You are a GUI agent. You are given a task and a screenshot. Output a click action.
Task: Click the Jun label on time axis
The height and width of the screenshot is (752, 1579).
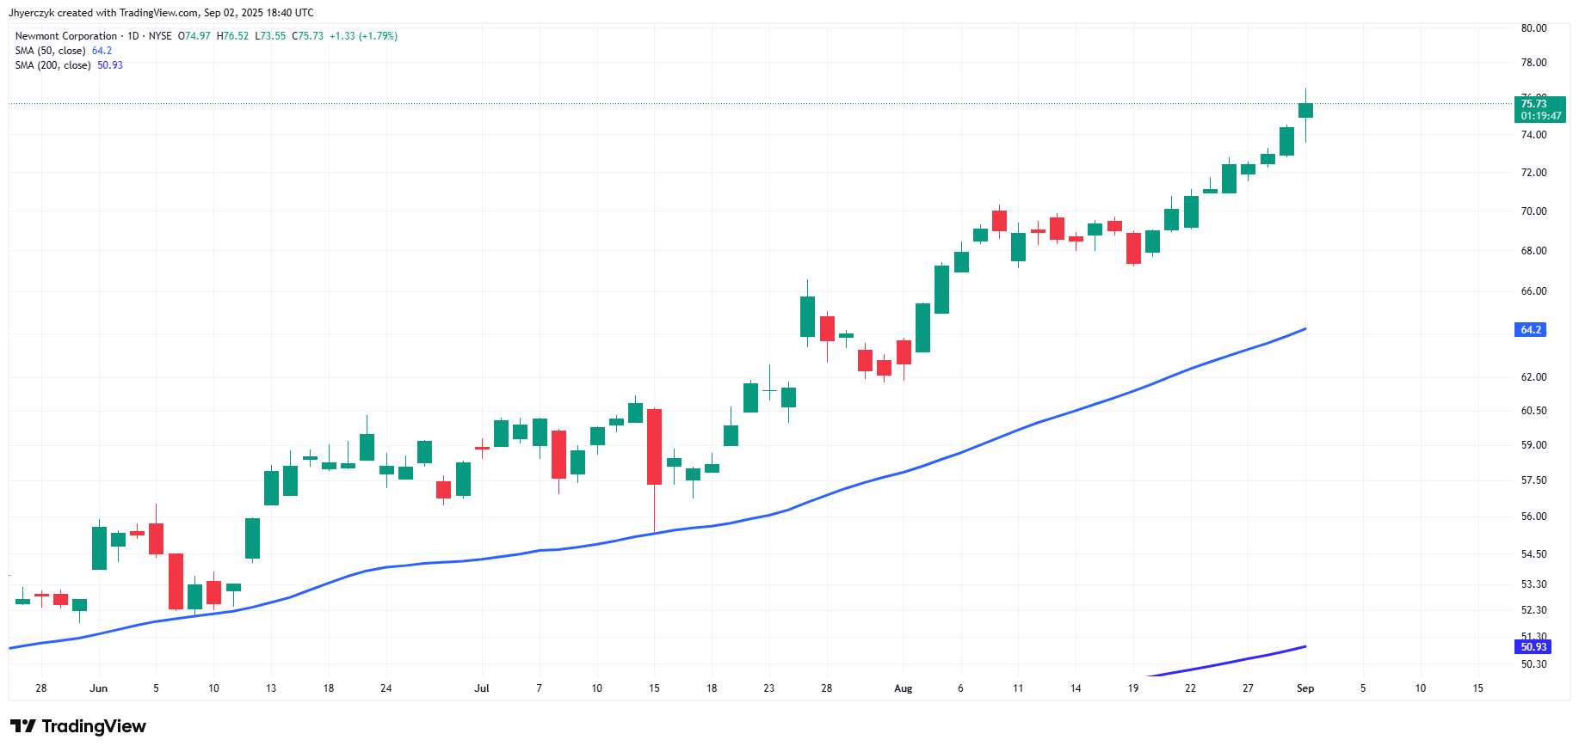(x=99, y=688)
